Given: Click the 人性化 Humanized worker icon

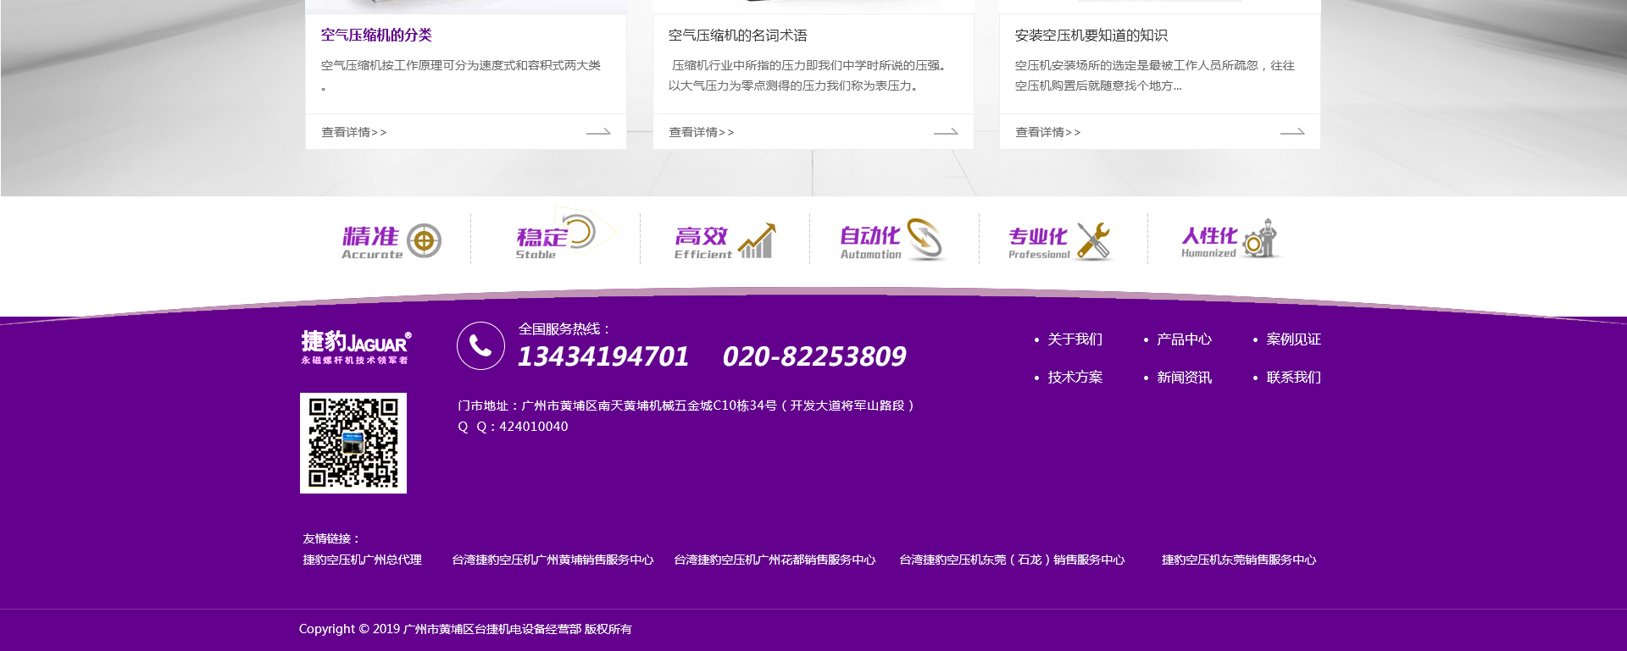Looking at the screenshot, I should point(1263,240).
